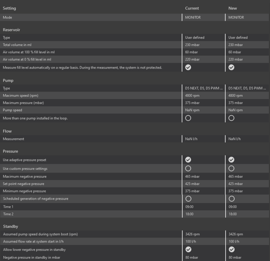Toggle Current column 'Use adaptive pressure preset' checkmark
The width and height of the screenshot is (270, 261).
click(188, 160)
